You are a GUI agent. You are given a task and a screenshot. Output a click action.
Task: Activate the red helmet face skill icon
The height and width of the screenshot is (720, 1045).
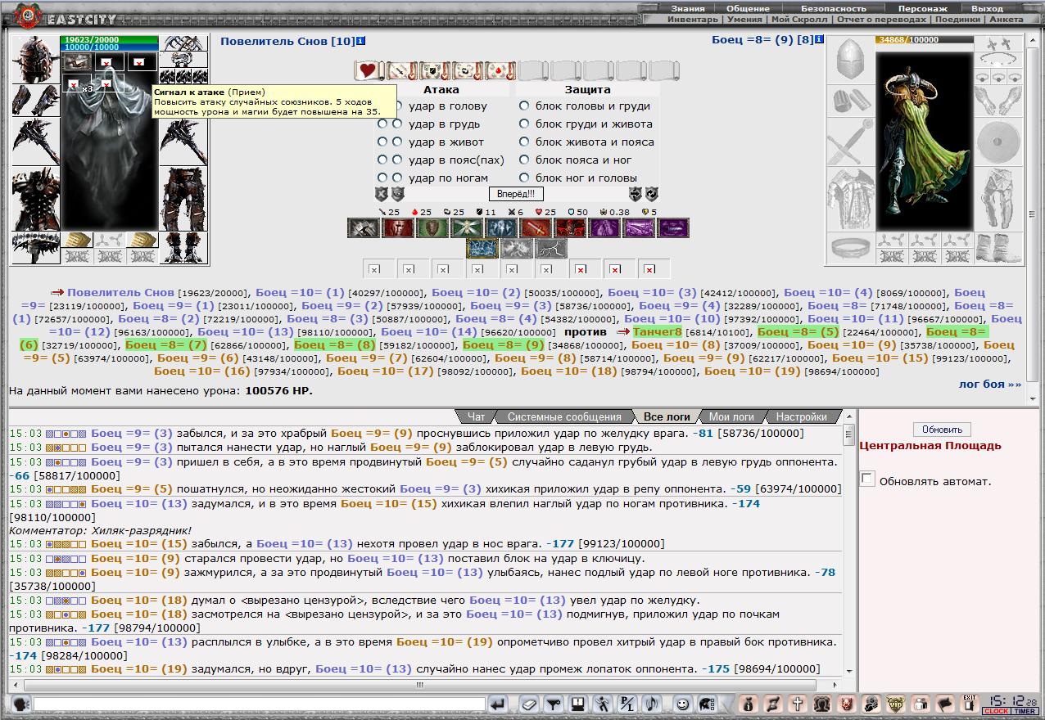point(397,228)
